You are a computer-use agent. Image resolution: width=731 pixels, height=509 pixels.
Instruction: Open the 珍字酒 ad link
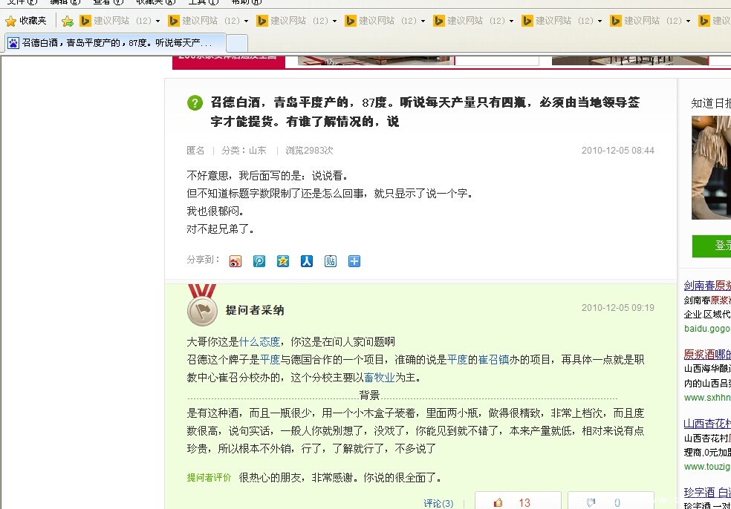coord(707,492)
